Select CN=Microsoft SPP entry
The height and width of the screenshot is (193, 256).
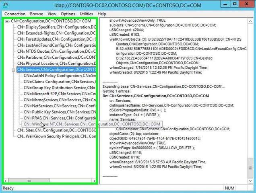[60, 94]
